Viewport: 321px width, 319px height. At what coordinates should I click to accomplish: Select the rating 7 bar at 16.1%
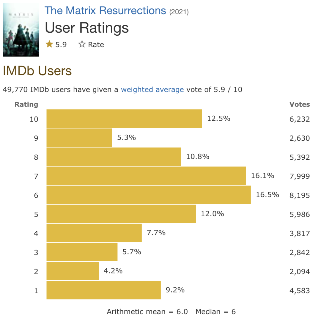(x=146, y=176)
